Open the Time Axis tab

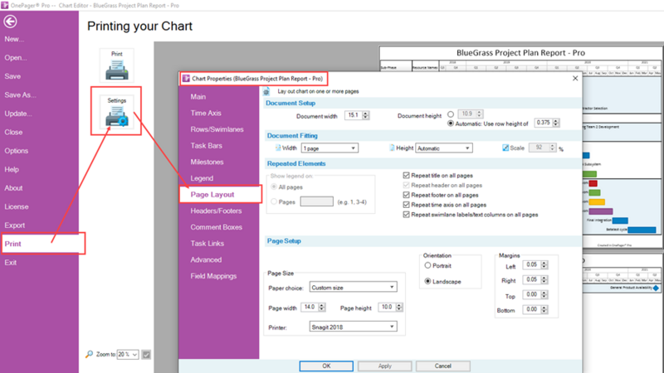pos(206,113)
